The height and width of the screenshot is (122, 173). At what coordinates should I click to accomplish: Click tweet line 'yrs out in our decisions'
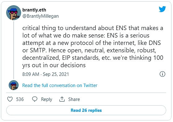[x=54, y=65]
